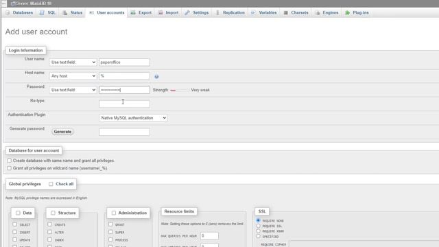The height and width of the screenshot is (247, 439).
Task: Open the Status tab
Action: pos(73,12)
